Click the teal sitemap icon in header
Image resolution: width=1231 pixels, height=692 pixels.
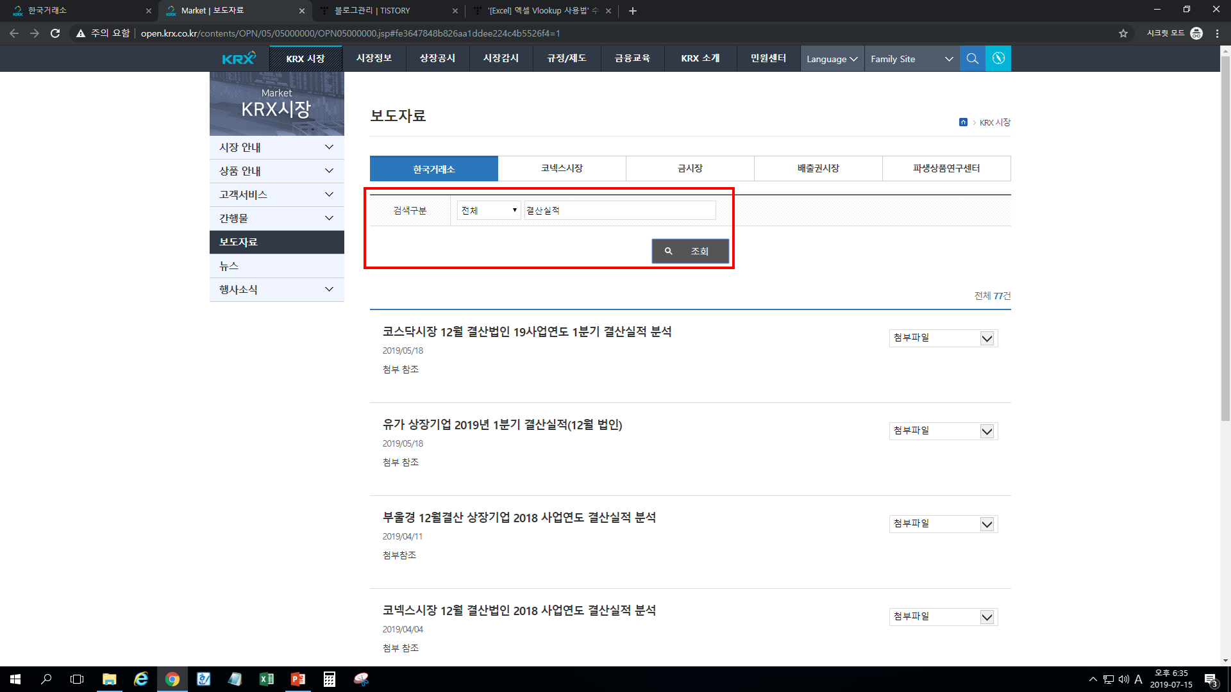998,58
